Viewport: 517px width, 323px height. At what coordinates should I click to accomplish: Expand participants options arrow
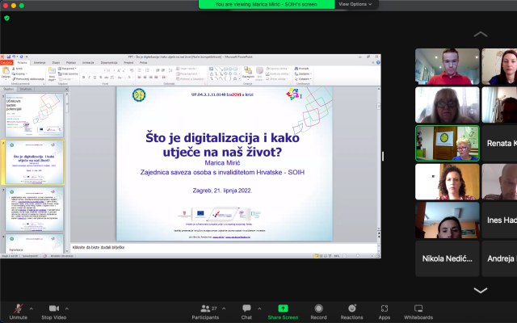(x=224, y=308)
